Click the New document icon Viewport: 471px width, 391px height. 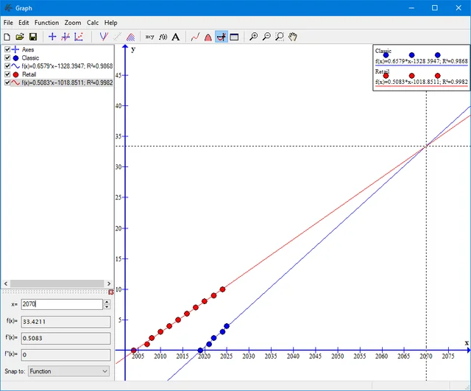7,36
